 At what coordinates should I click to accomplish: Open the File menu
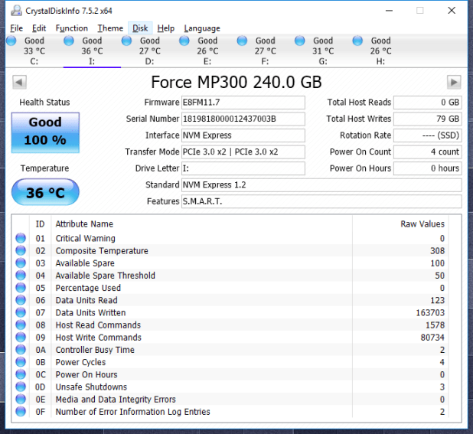[x=16, y=28]
